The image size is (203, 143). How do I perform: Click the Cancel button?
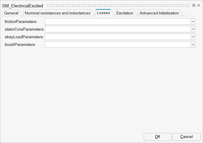[187, 137]
